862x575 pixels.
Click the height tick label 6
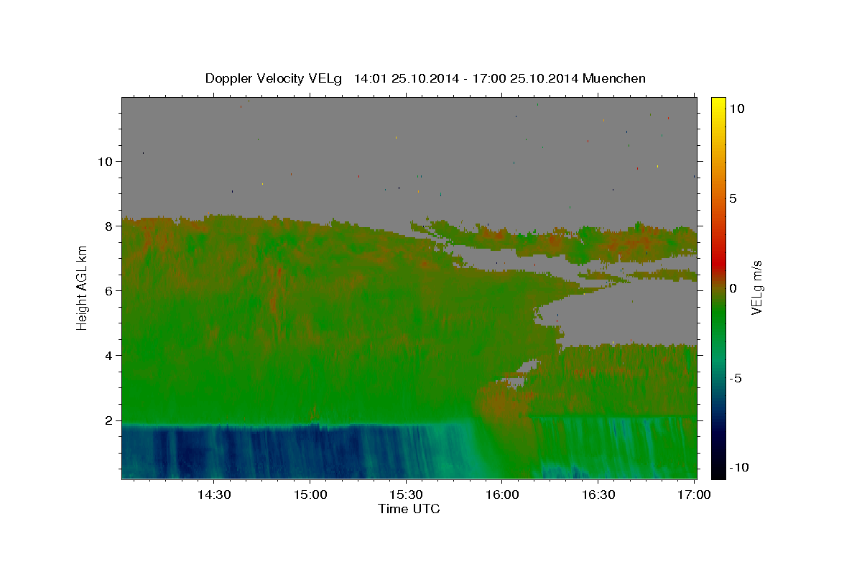[x=108, y=291]
